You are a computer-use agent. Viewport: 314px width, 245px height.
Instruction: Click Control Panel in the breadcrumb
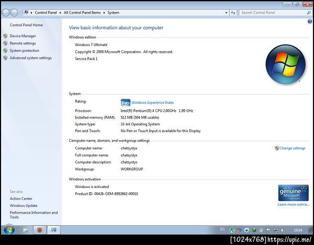tap(46, 13)
